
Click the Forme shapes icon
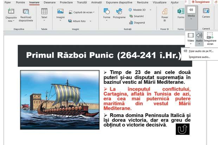[107, 11]
